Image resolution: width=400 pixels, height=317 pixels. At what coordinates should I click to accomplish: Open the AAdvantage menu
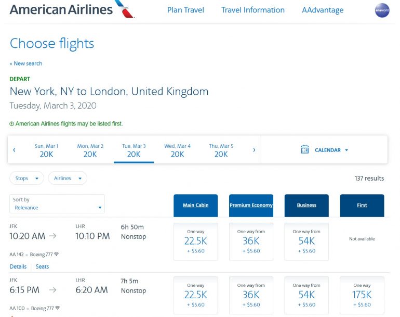[323, 10]
